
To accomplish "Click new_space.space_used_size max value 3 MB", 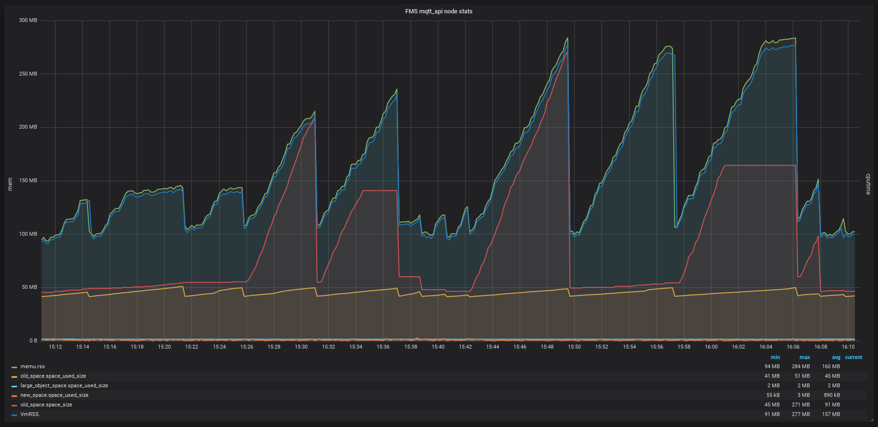I will click(x=804, y=395).
